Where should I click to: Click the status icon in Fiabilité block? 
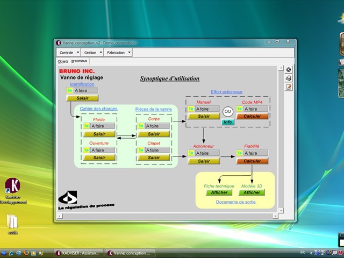[x=239, y=153]
